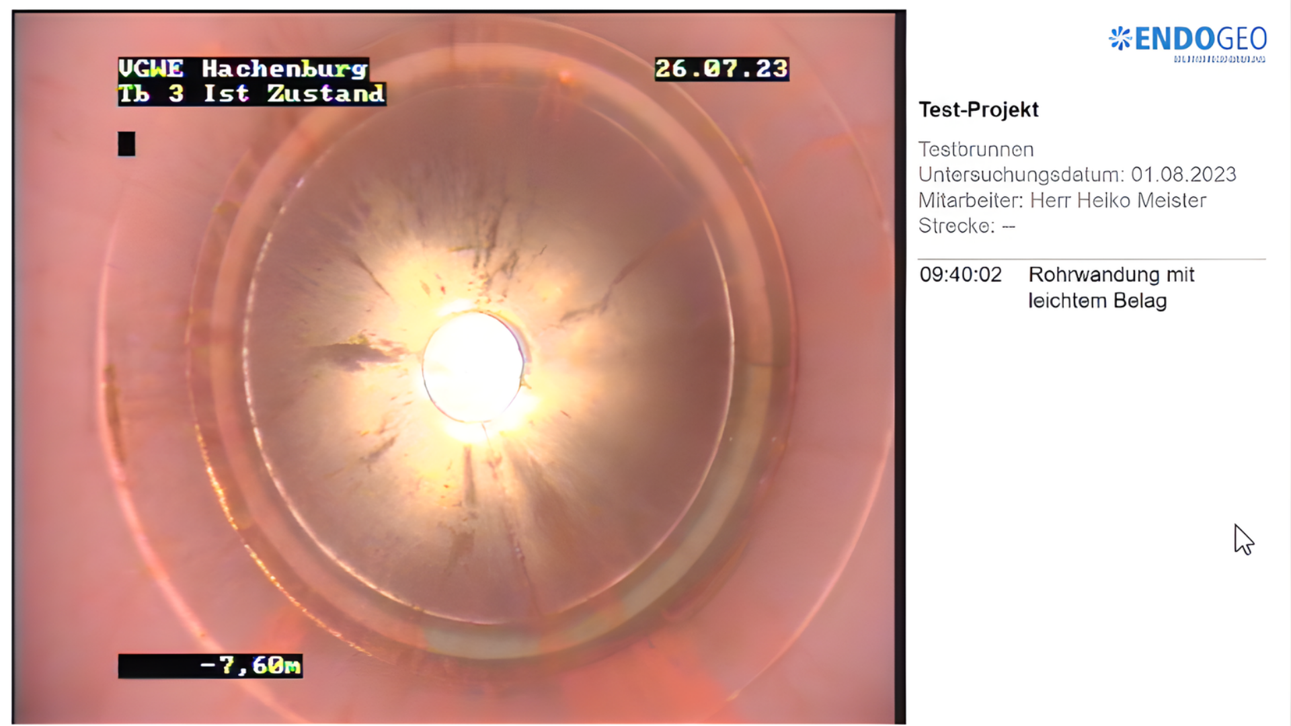Click 'Rohrwandung mit leichtem Belag' note
Screen dimensions: 1291x726
[1111, 288]
